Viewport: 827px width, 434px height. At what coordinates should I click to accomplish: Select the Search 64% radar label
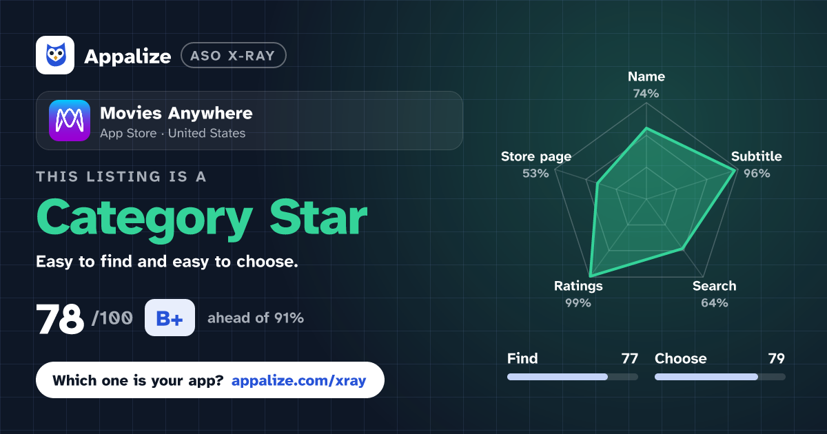pyautogui.click(x=714, y=294)
